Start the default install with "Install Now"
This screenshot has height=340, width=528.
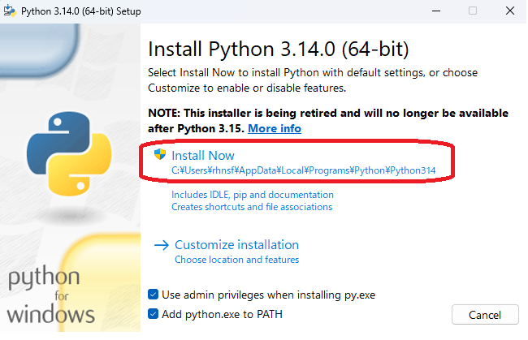(203, 155)
